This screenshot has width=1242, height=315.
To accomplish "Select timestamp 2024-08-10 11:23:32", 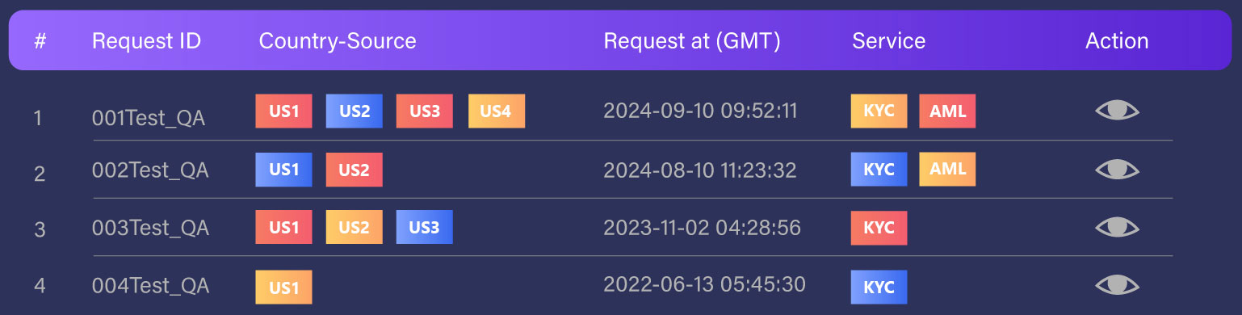I will [700, 170].
